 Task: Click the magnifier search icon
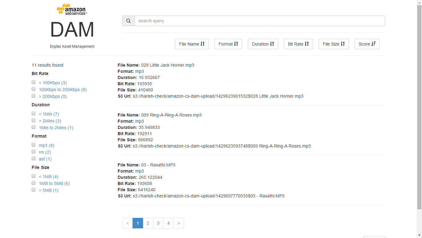pyautogui.click(x=128, y=21)
